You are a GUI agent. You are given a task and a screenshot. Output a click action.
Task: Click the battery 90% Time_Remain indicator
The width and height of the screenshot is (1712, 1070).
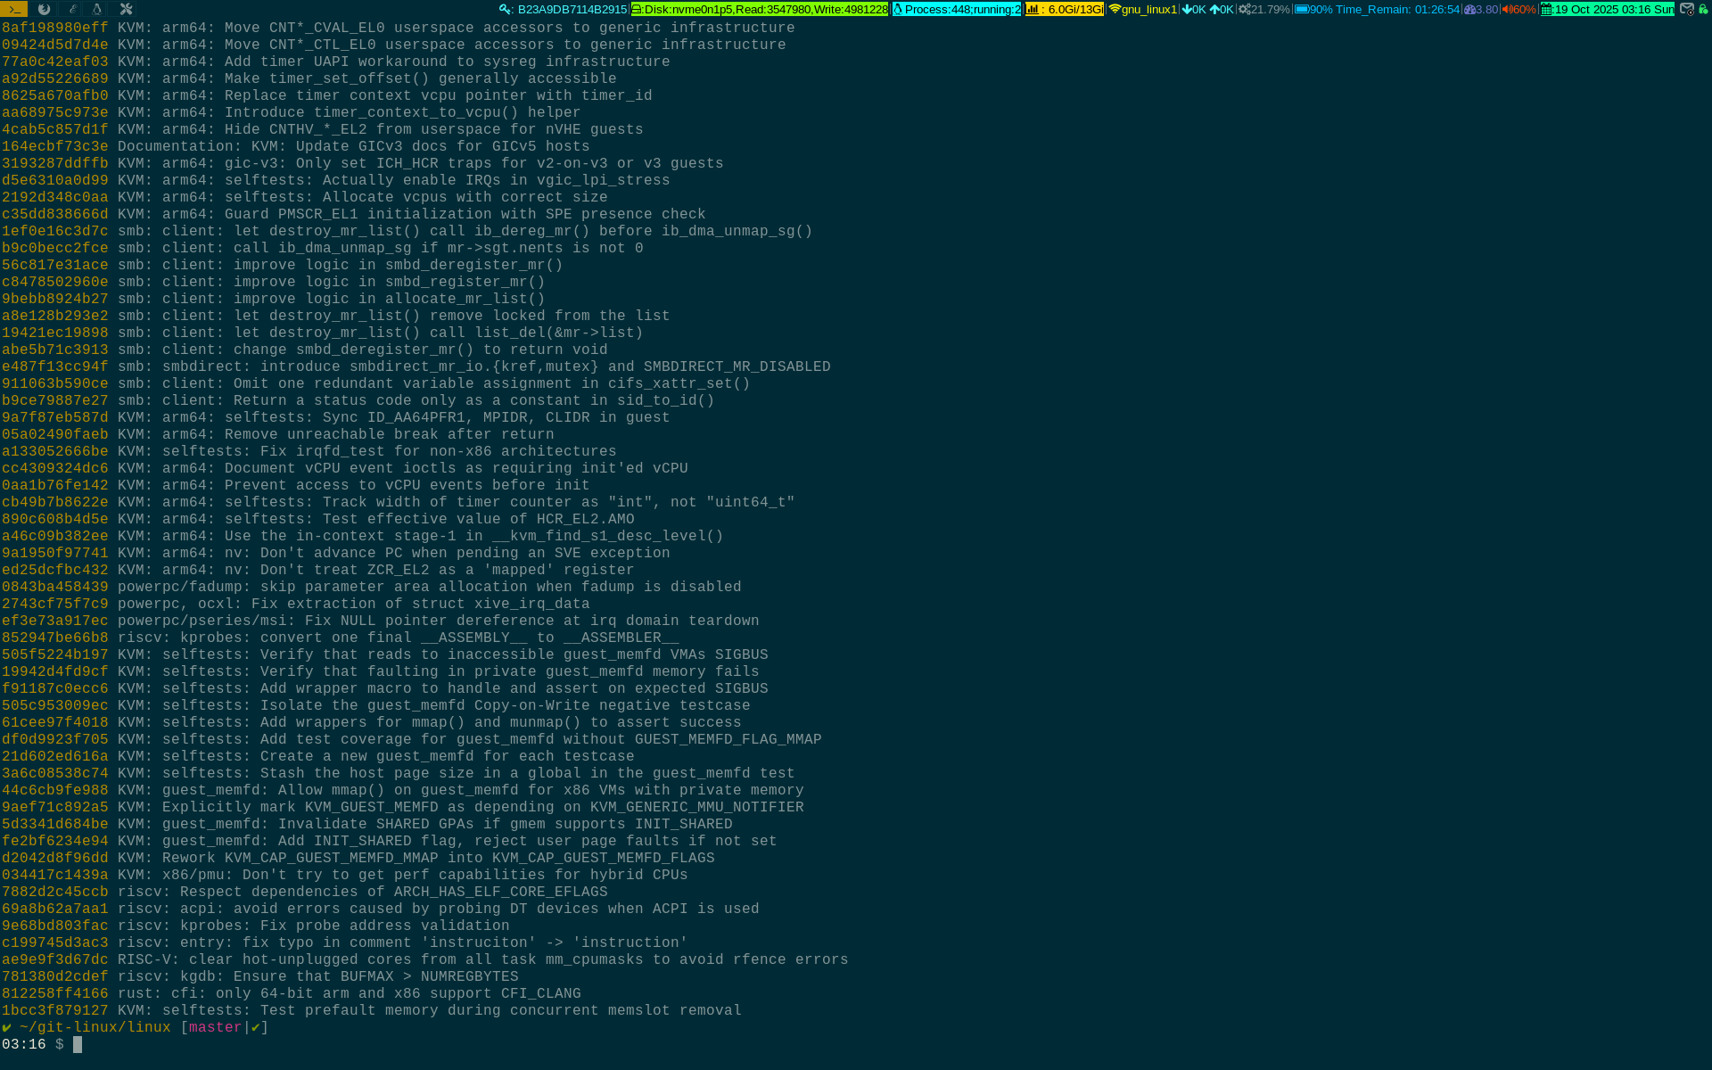1377,9
